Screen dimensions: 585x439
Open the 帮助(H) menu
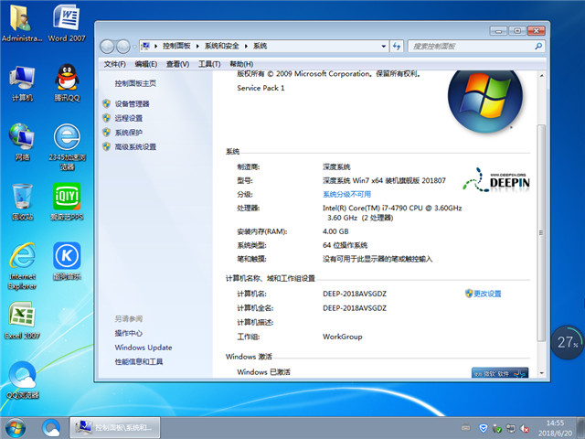click(241, 64)
